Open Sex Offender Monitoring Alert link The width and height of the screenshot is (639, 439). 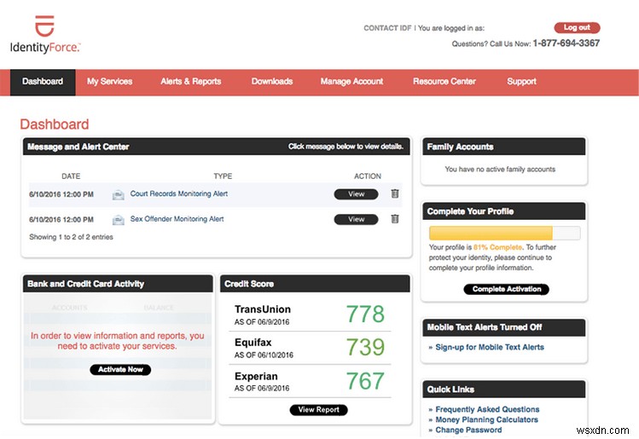click(x=177, y=219)
